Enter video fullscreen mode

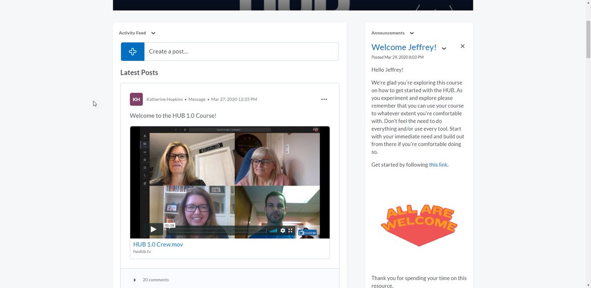(x=291, y=230)
